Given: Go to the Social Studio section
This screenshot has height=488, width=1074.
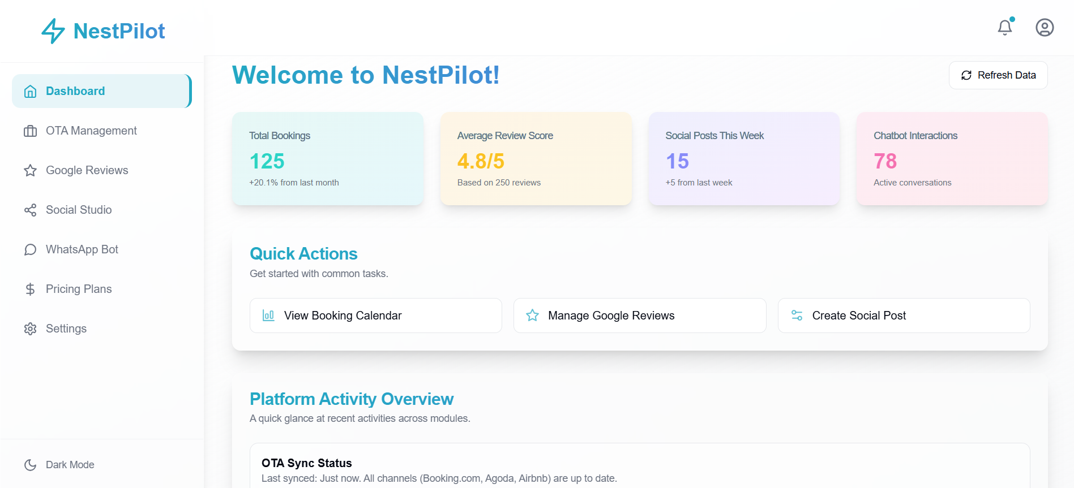Looking at the screenshot, I should coord(79,210).
